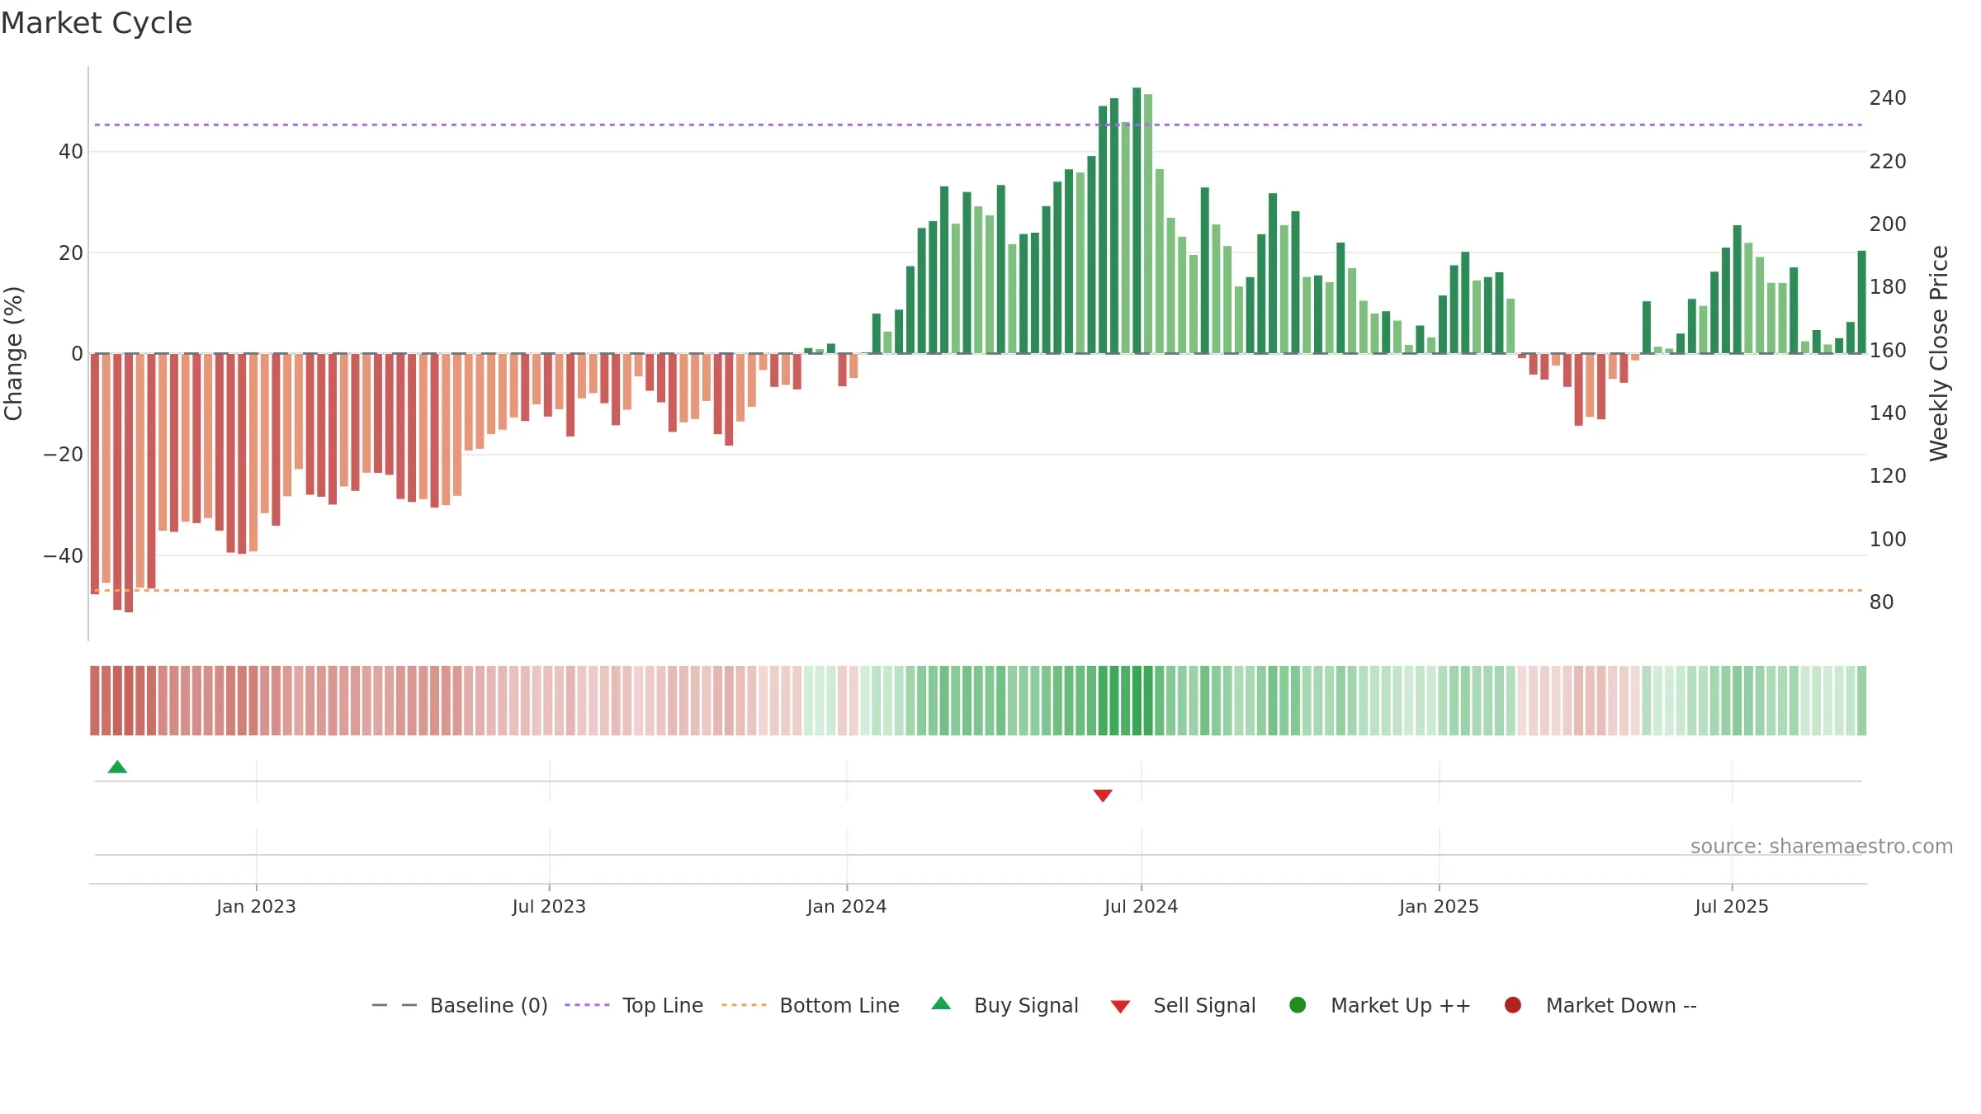Viewport: 1981px width, 1114px height.
Task: Click the 140 price tick label
Action: [1888, 413]
